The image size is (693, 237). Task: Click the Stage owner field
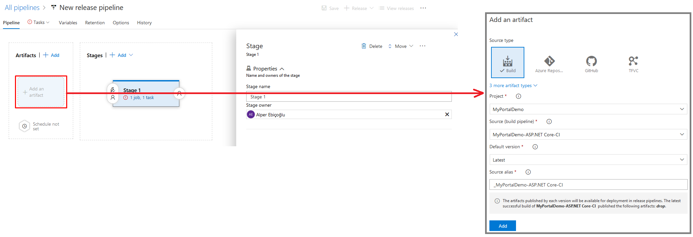tap(349, 114)
